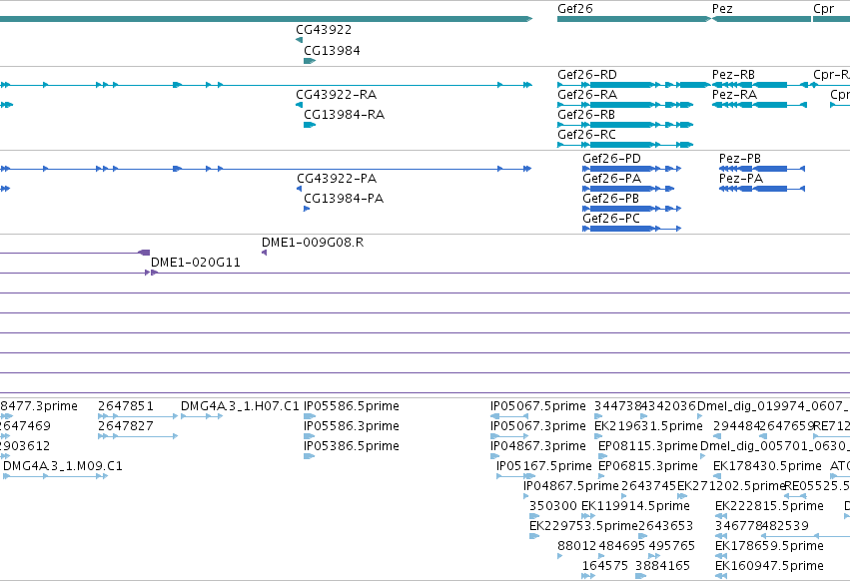Click the 495765 EST feature

654,556
